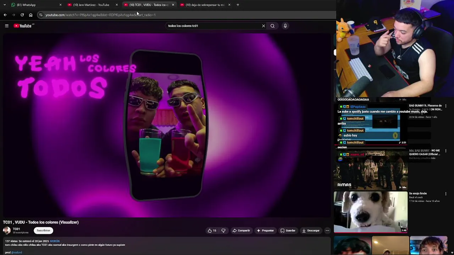Viewport: 454px width, 255px height.
Task: Play the white dog 'Se enojo limón' thumbnail
Action: [370, 212]
